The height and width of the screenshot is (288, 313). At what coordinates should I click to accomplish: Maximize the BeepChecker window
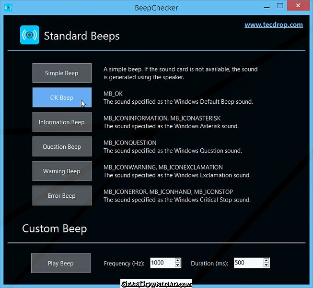click(x=280, y=6)
